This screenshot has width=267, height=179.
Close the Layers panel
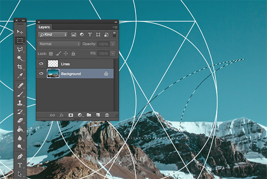pyautogui.click(x=39, y=22)
